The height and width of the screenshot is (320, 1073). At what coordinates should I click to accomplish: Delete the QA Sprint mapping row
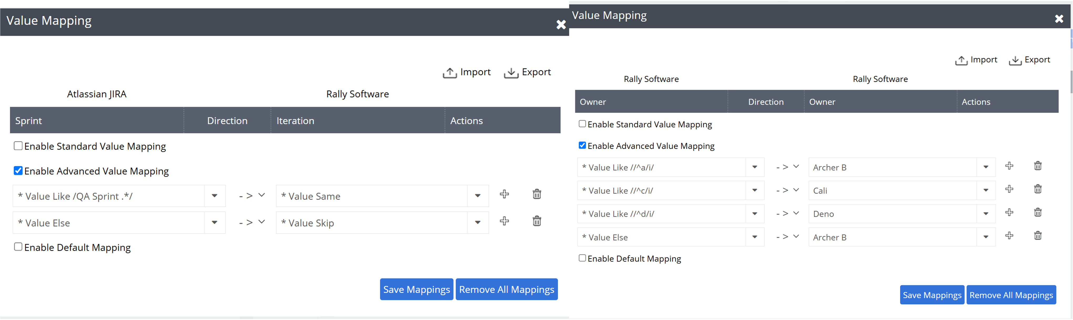[537, 194]
